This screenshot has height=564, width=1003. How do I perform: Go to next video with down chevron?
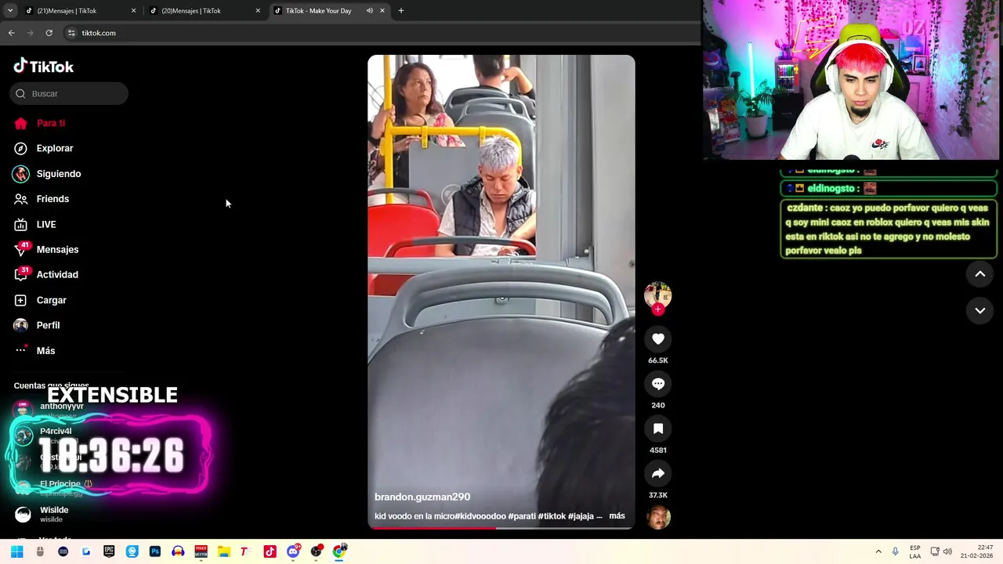(979, 311)
